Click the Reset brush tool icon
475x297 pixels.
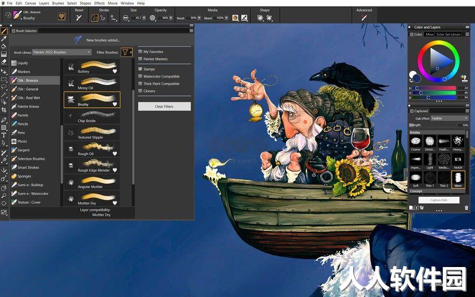click(x=79, y=18)
